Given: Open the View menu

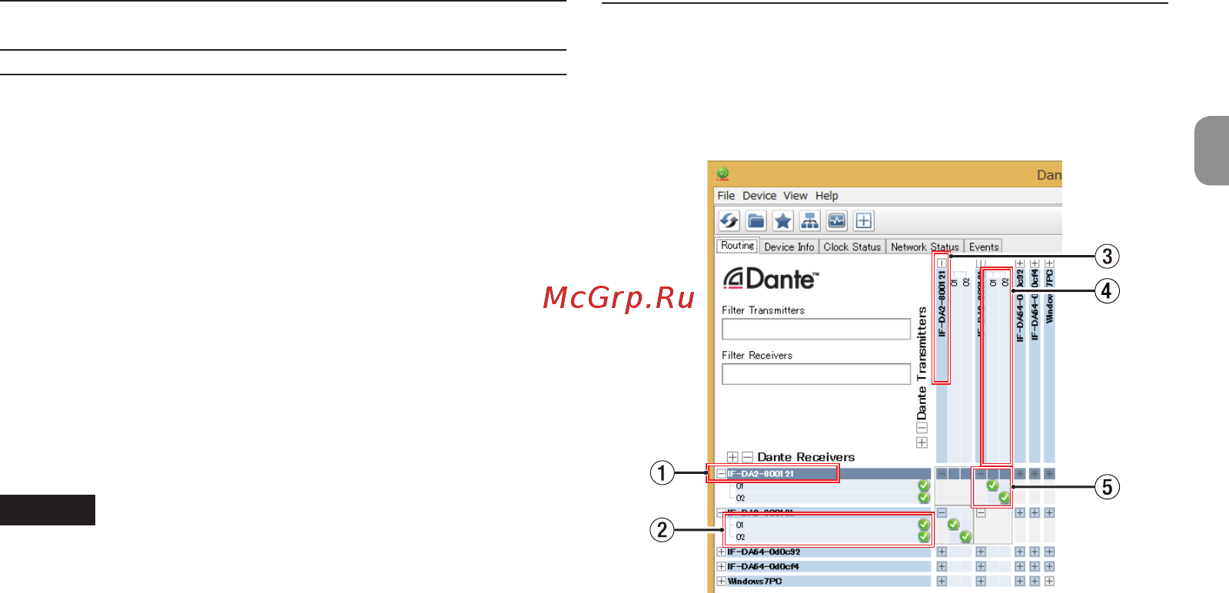Looking at the screenshot, I should pyautogui.click(x=796, y=196).
